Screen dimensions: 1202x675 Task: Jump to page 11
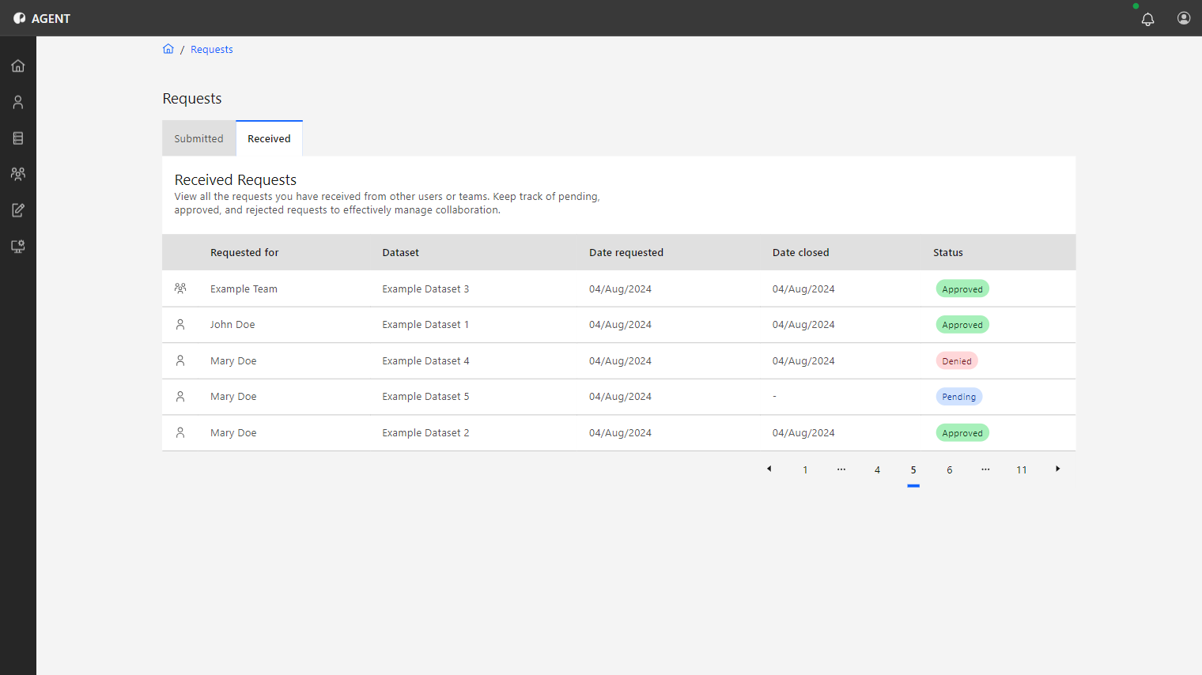pyautogui.click(x=1022, y=469)
